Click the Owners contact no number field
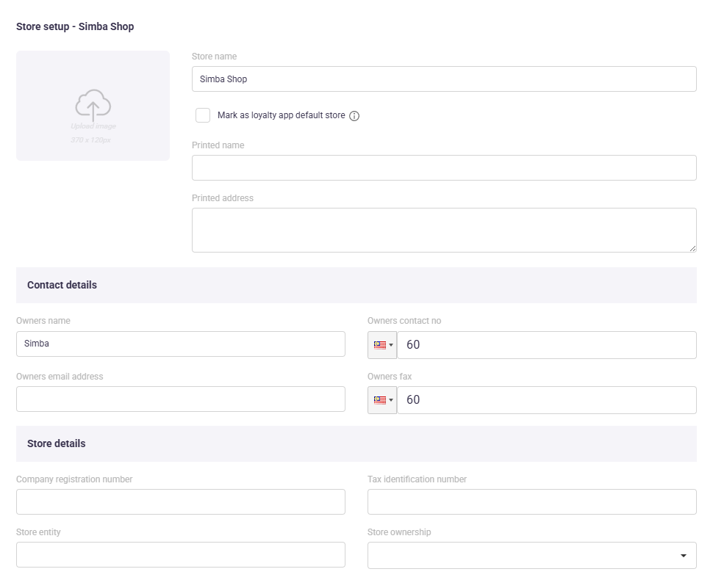This screenshot has height=580, width=713. (546, 345)
